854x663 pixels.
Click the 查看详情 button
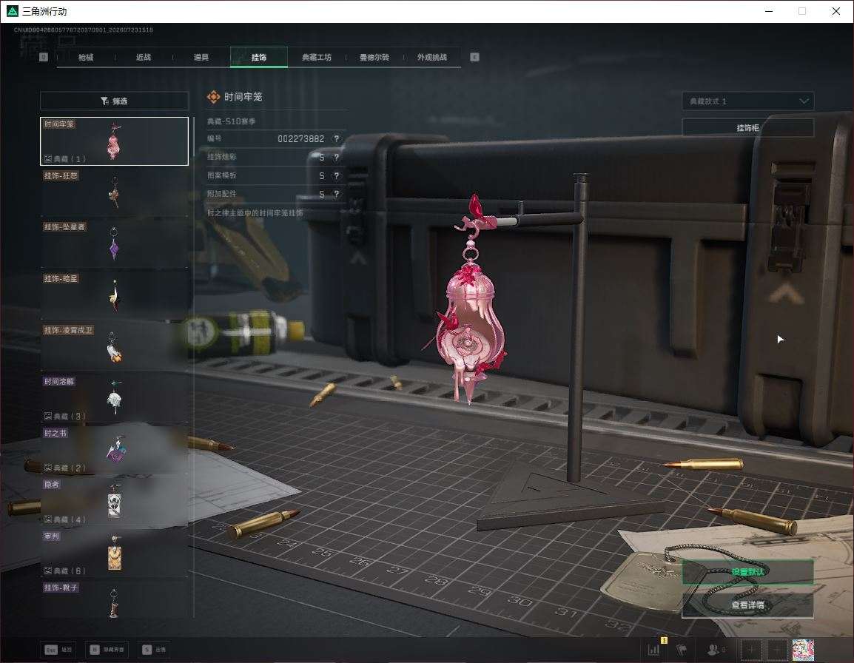pyautogui.click(x=747, y=605)
